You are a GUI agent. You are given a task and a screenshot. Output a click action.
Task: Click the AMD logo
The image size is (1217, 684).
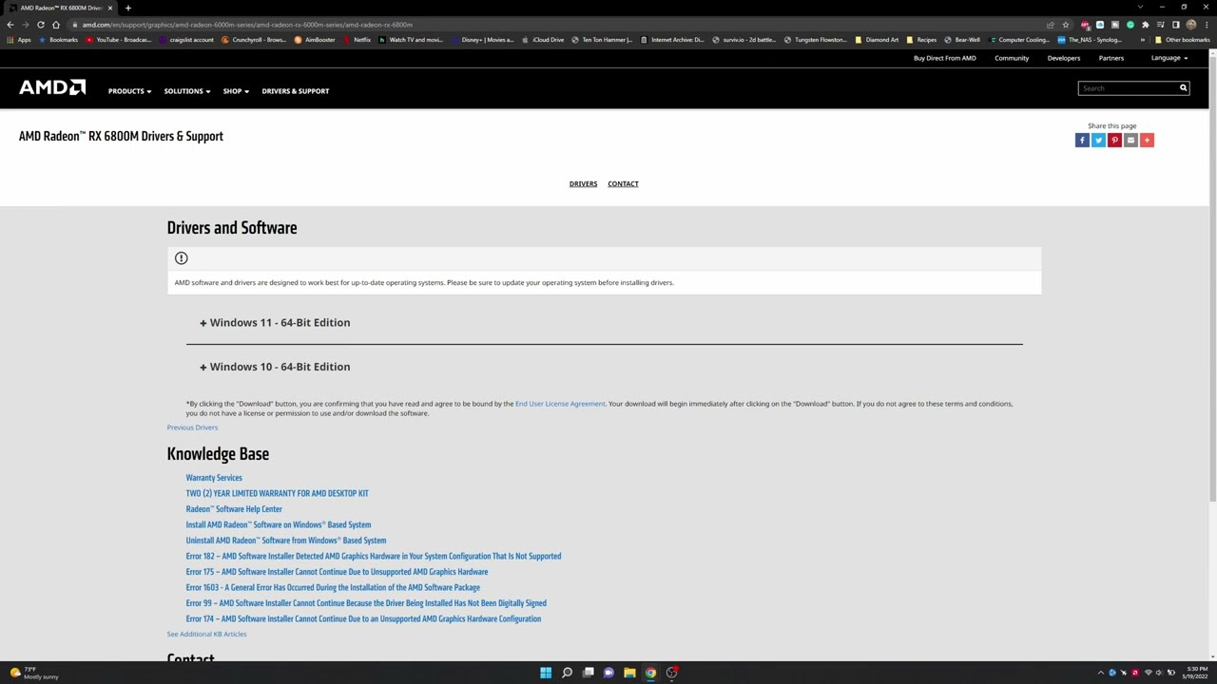[52, 87]
